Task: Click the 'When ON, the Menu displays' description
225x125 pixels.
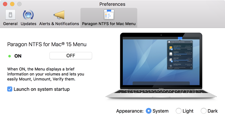Action: click(x=46, y=74)
